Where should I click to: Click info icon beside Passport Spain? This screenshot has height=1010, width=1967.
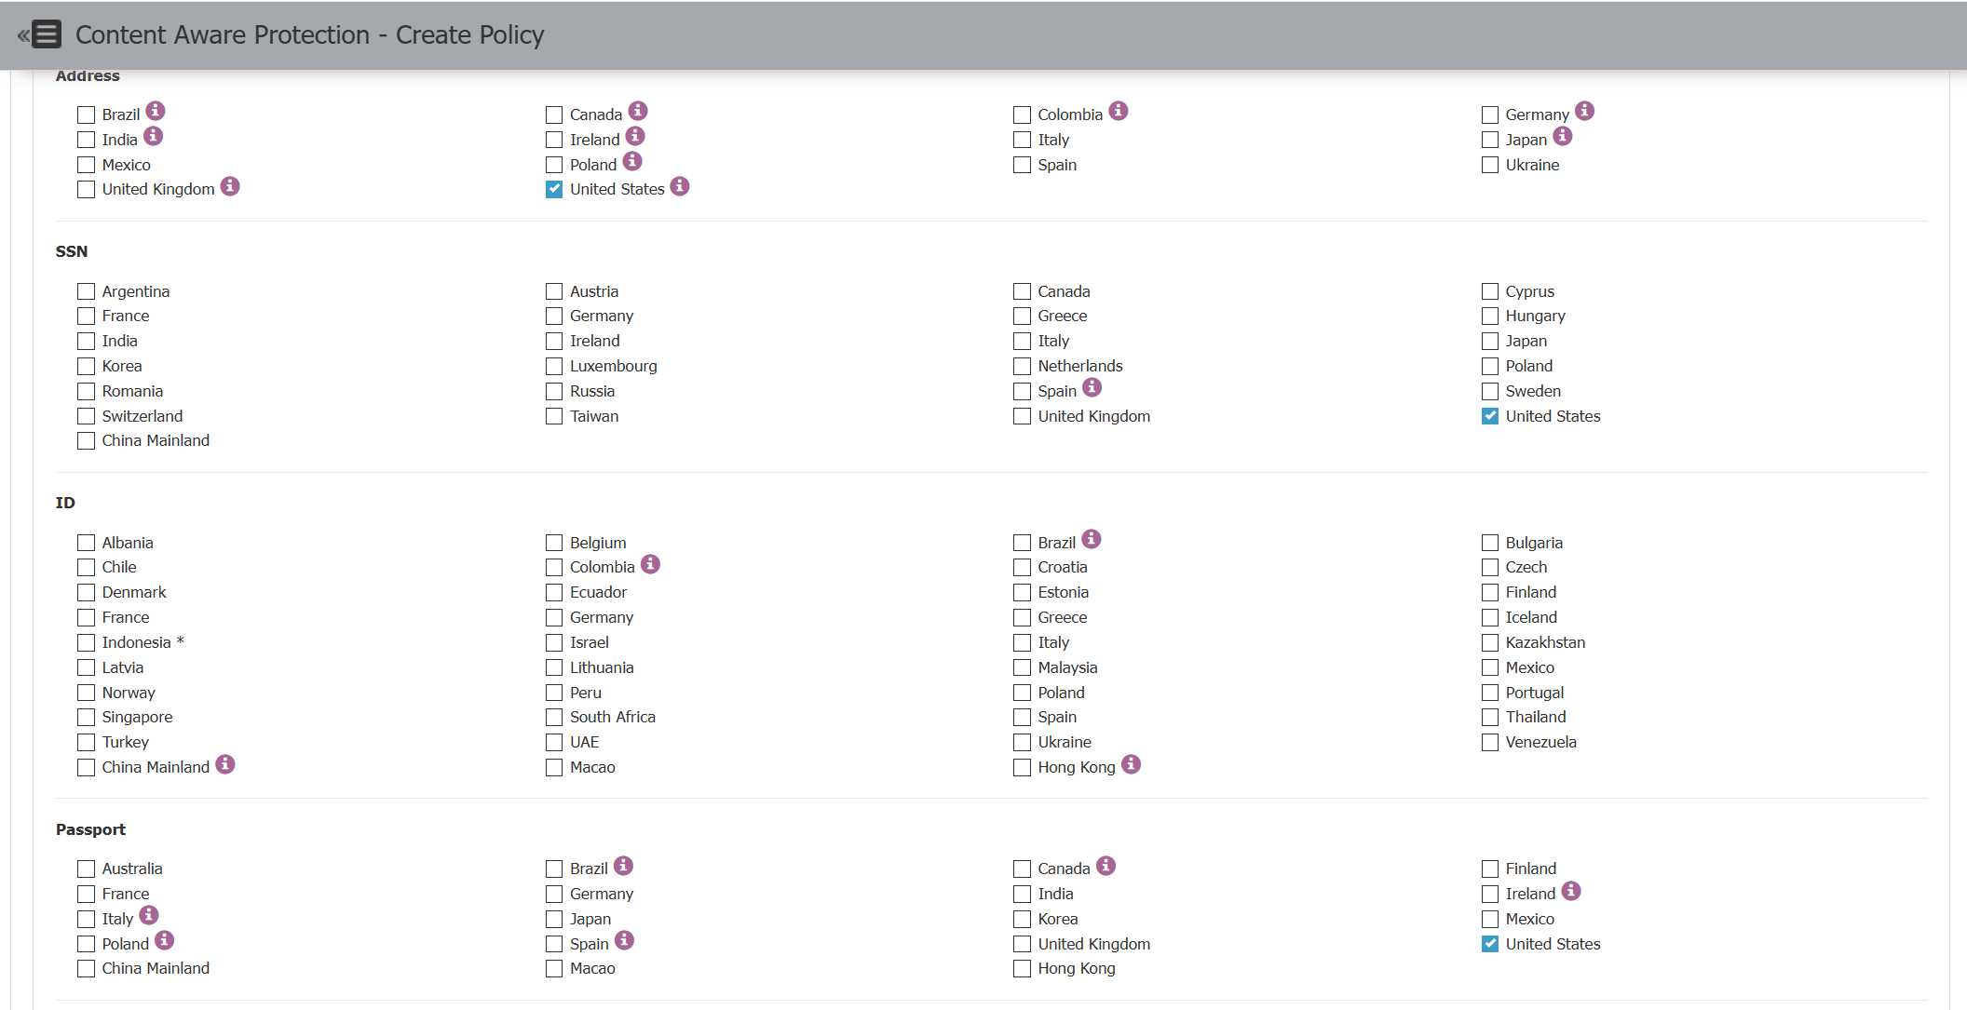click(x=624, y=940)
